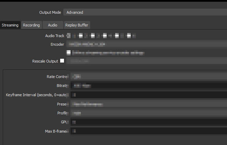
Task: Select Audio Track 2 radio button
Action: point(80,36)
